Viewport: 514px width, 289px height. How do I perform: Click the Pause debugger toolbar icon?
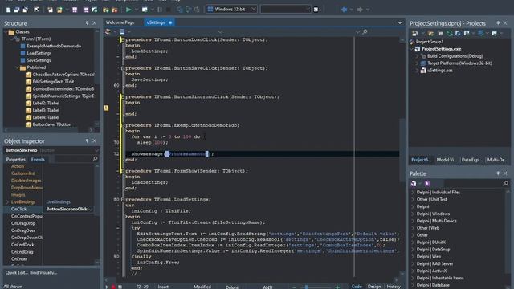point(160,10)
